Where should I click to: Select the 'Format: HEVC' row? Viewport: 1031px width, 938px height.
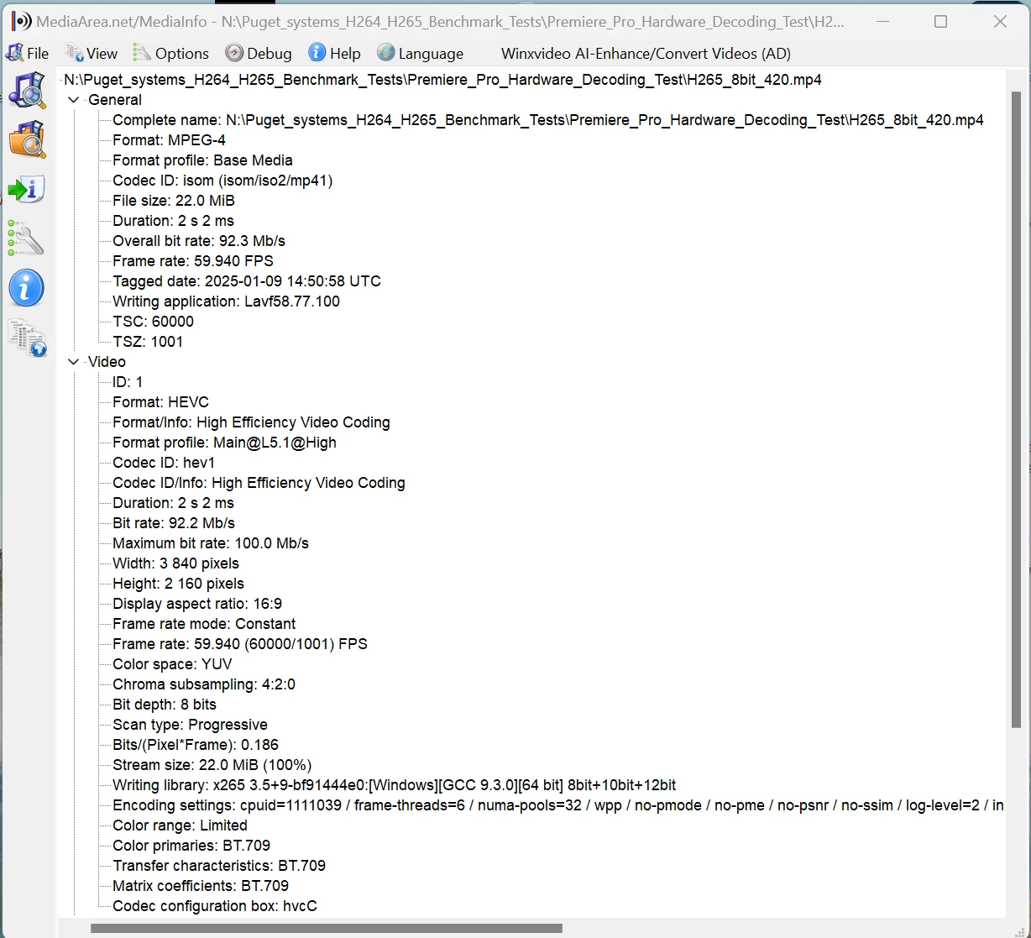coord(161,402)
